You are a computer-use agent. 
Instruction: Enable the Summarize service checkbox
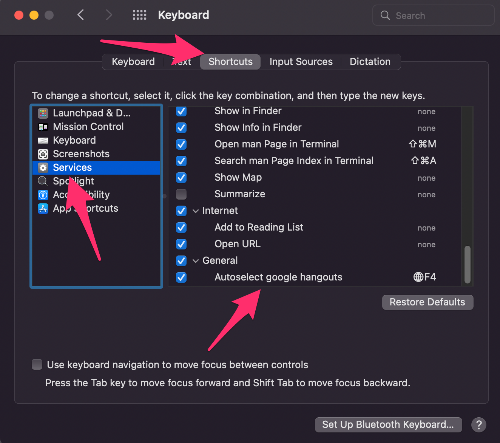click(x=181, y=194)
